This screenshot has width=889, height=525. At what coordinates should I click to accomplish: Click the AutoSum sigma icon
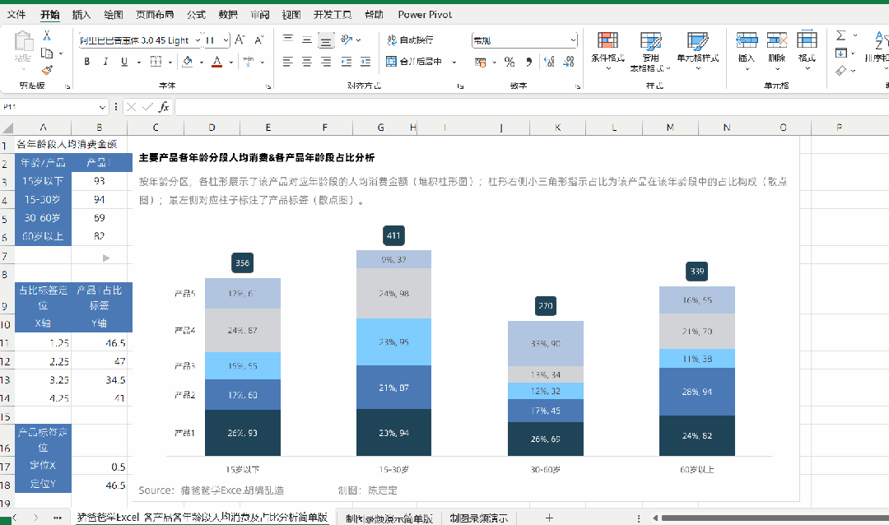click(x=841, y=35)
